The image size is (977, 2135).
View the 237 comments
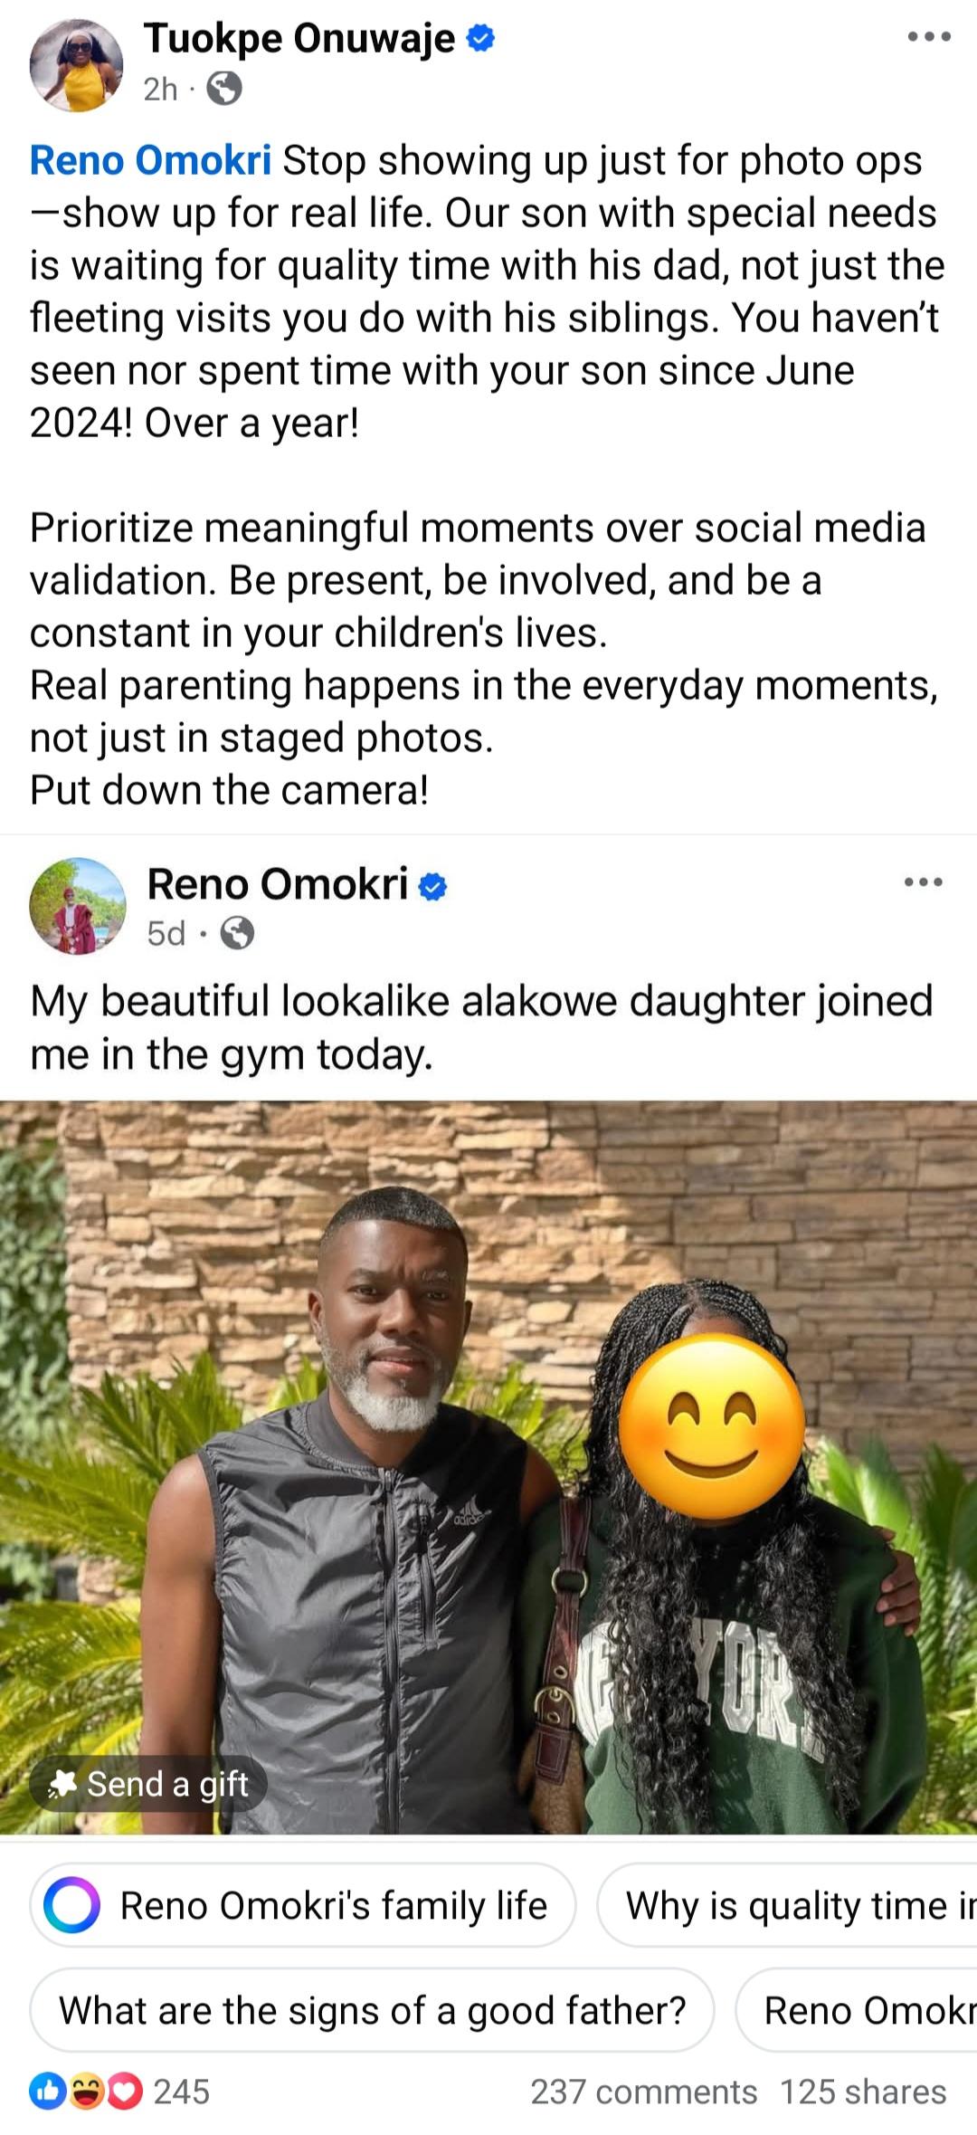click(643, 2092)
